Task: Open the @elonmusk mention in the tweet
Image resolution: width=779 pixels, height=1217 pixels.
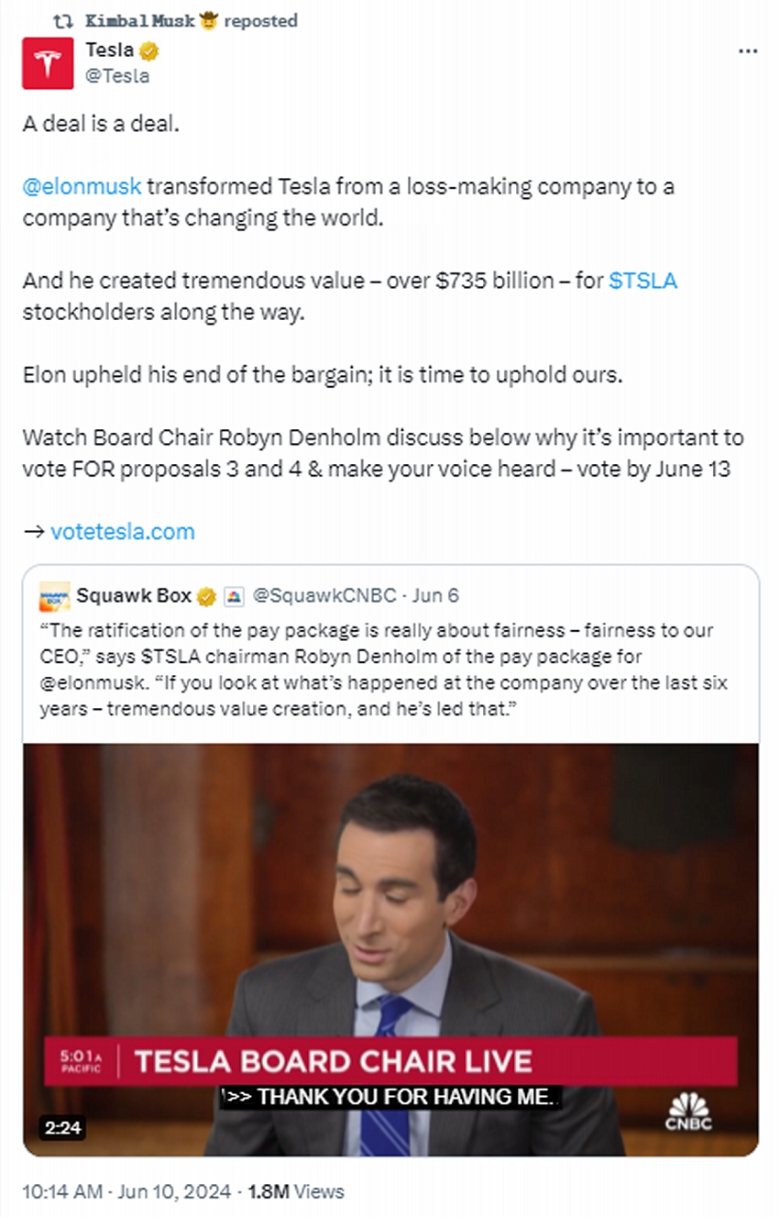Action: pyautogui.click(x=82, y=187)
